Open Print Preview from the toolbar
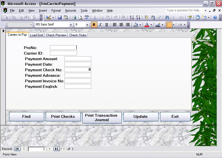Viewport: 222px width, 158px height. click(x=80, y=17)
